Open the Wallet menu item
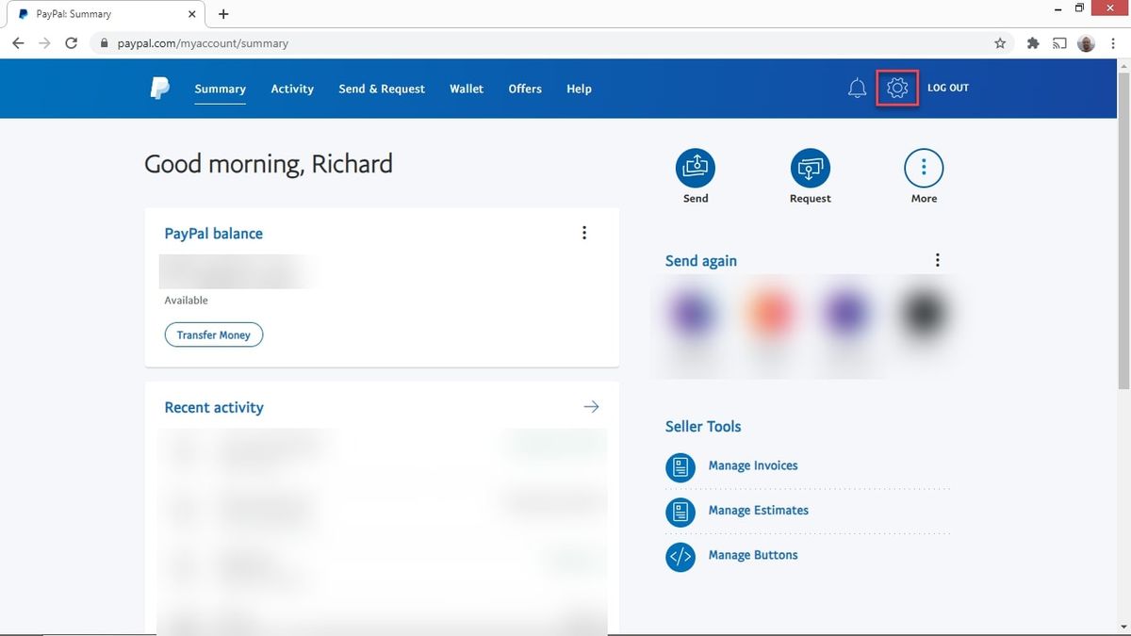This screenshot has width=1131, height=636. pyautogui.click(x=466, y=88)
